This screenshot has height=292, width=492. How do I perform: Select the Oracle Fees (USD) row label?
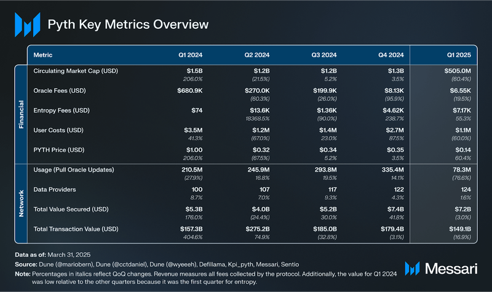[x=62, y=90]
